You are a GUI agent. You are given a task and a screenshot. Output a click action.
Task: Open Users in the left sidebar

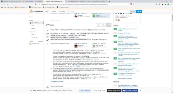click(x=33, y=29)
